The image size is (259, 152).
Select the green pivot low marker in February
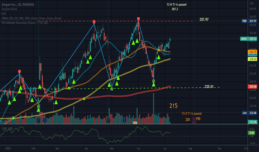[x=38, y=106]
